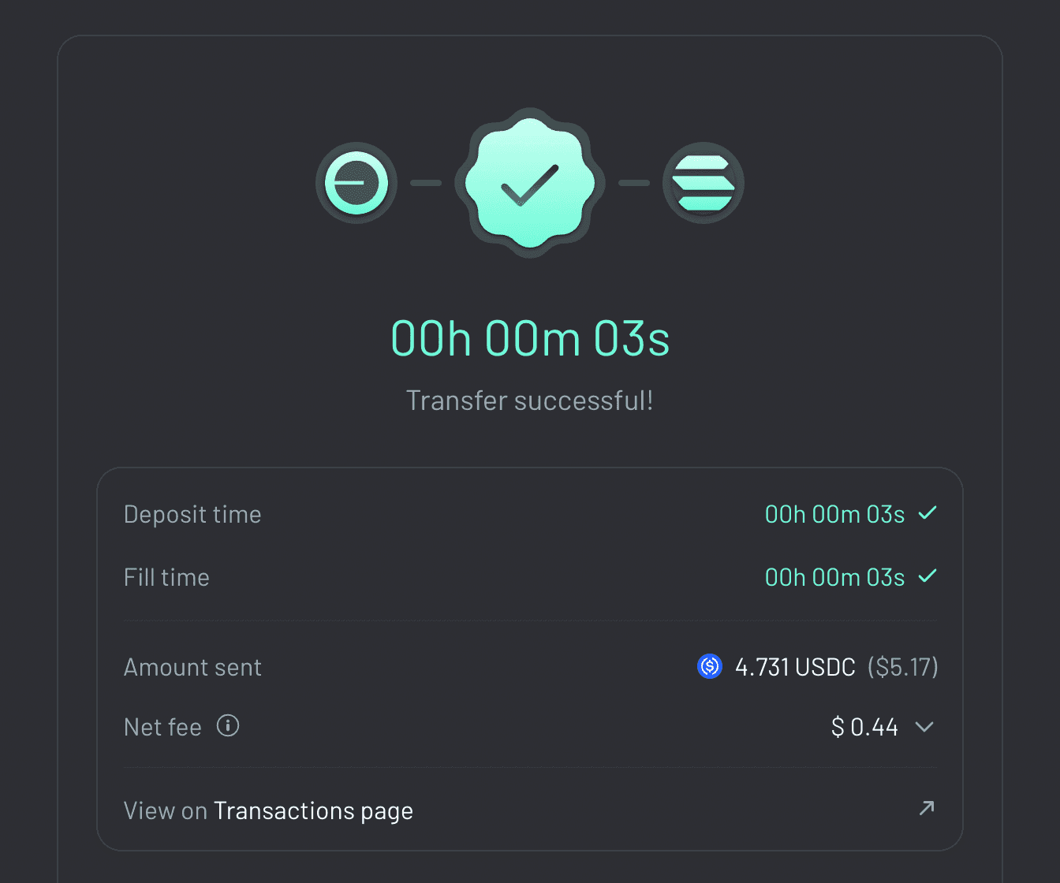Click the green success checkmark badge
Viewport: 1060px width, 883px height.
click(x=530, y=183)
